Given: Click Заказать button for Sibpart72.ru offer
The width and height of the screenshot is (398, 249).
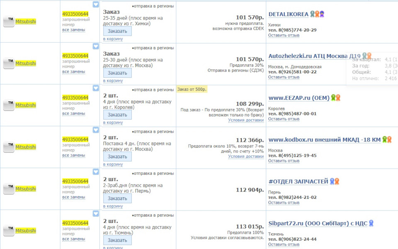Looking at the screenshot, I should pos(117,240).
